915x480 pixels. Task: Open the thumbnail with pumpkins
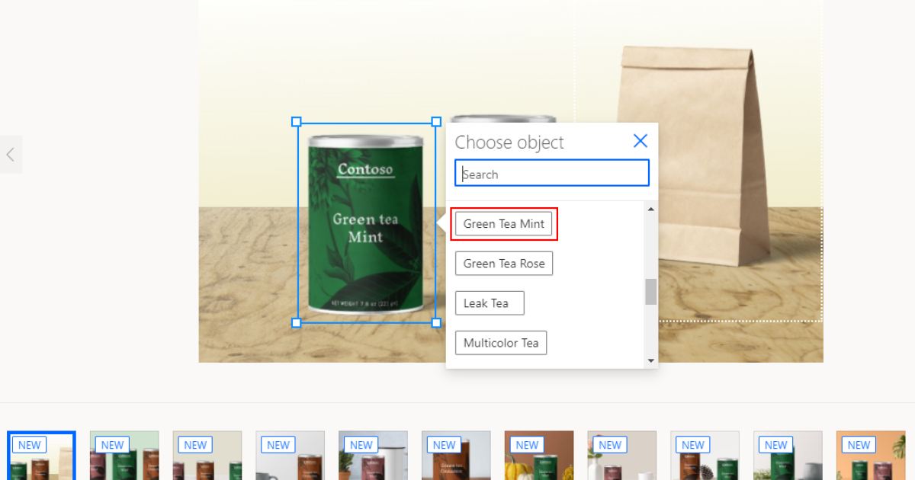pos(538,456)
